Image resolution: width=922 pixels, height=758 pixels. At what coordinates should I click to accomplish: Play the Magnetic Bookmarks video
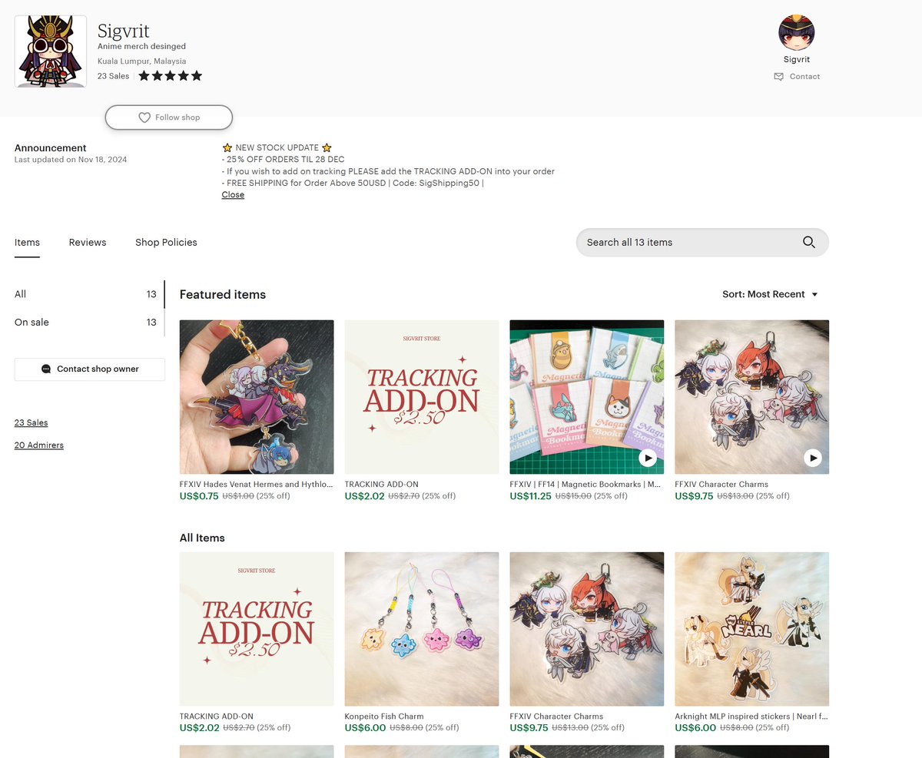click(648, 458)
